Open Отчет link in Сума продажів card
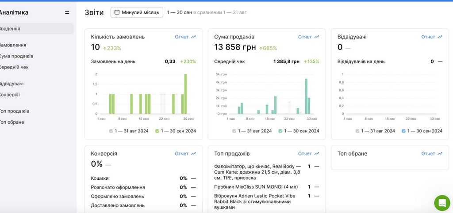This screenshot has width=453, height=213. pyautogui.click(x=305, y=37)
